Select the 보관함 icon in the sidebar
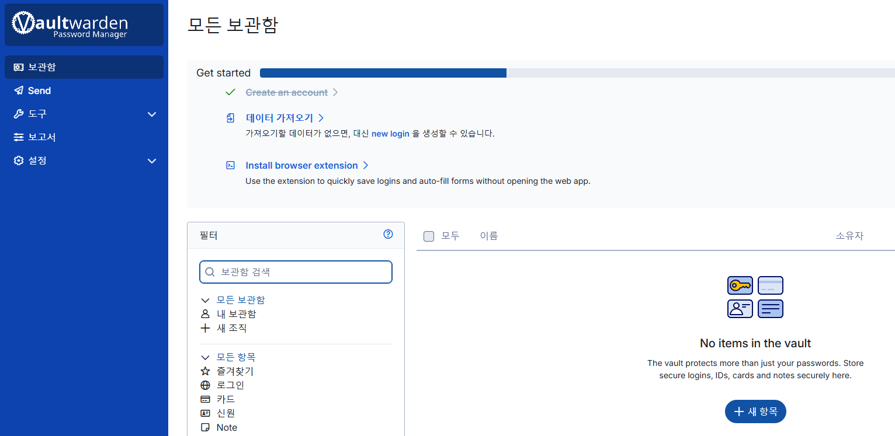This screenshot has height=436, width=895. pos(18,67)
